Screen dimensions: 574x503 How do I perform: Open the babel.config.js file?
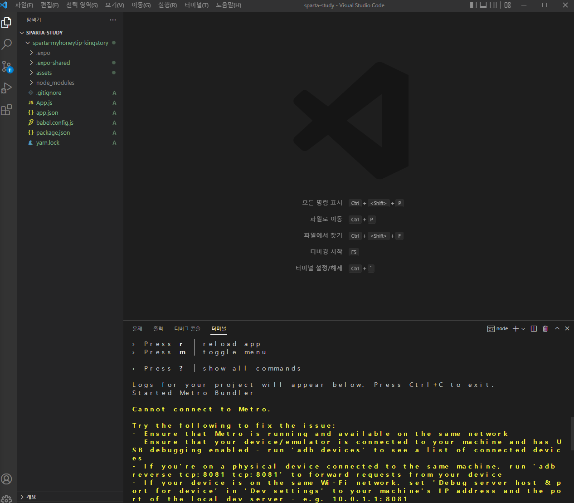pyautogui.click(x=70, y=122)
